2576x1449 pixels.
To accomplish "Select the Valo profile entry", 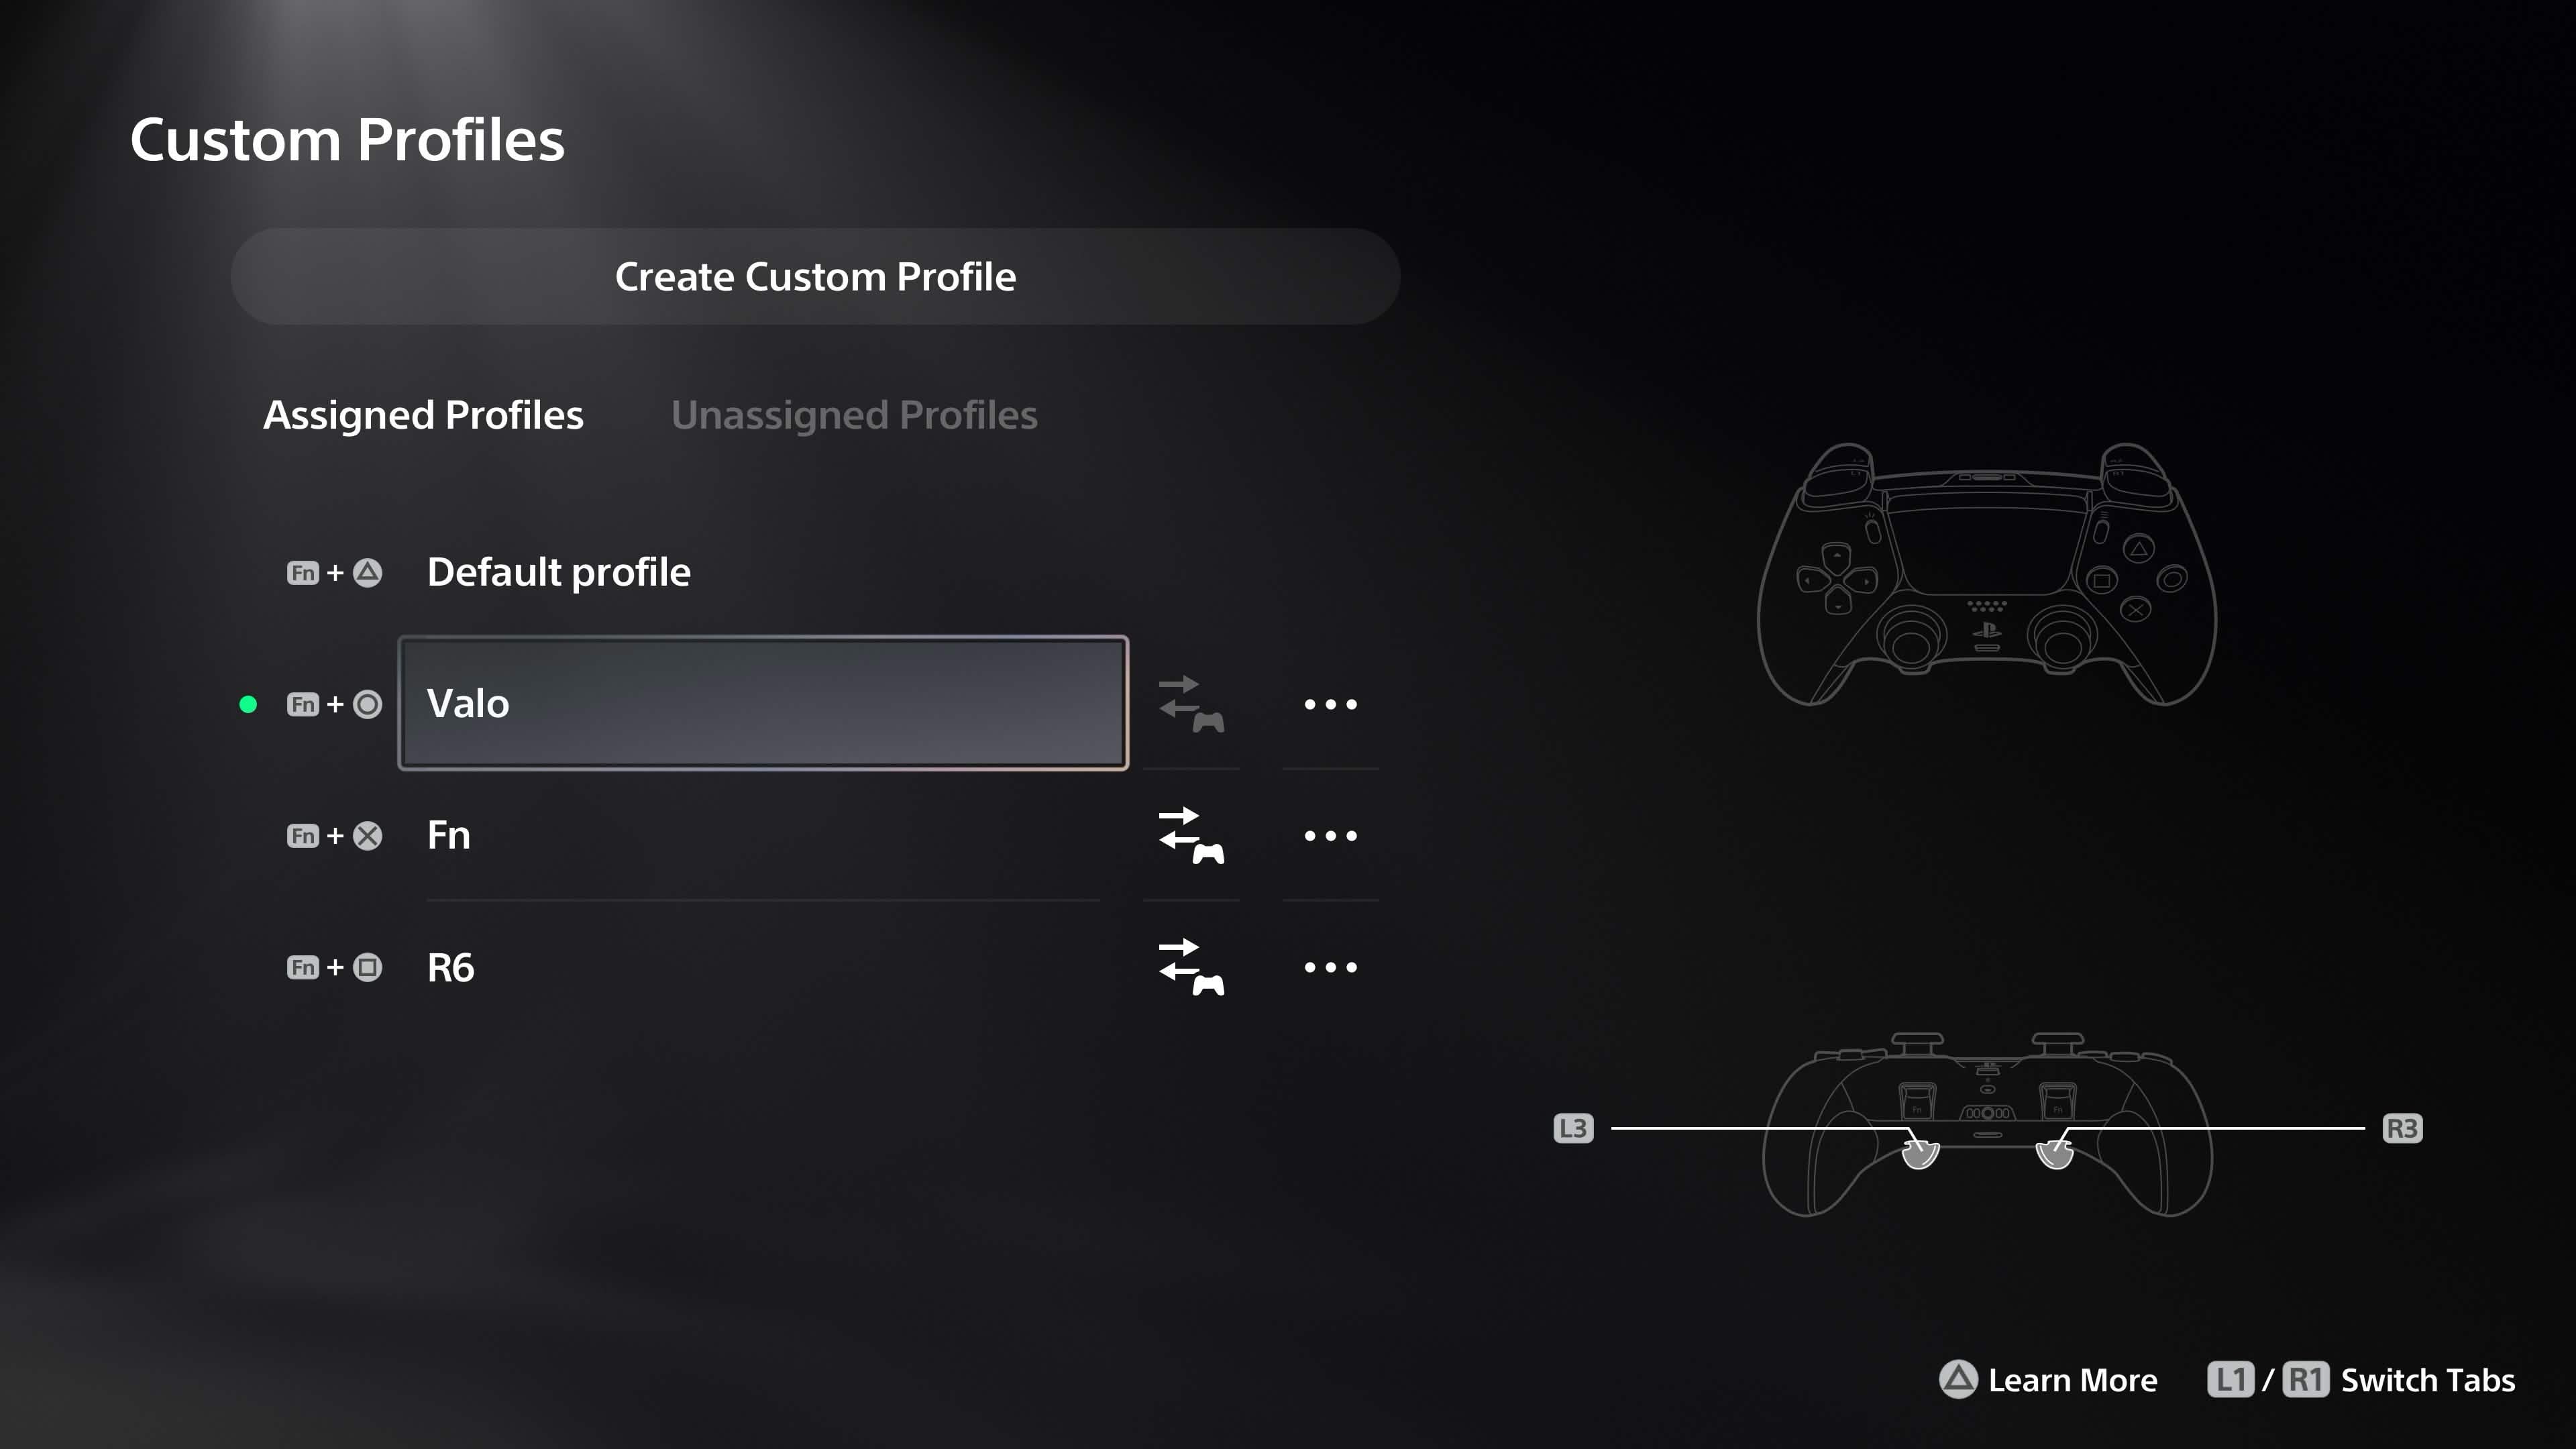I will (x=764, y=703).
